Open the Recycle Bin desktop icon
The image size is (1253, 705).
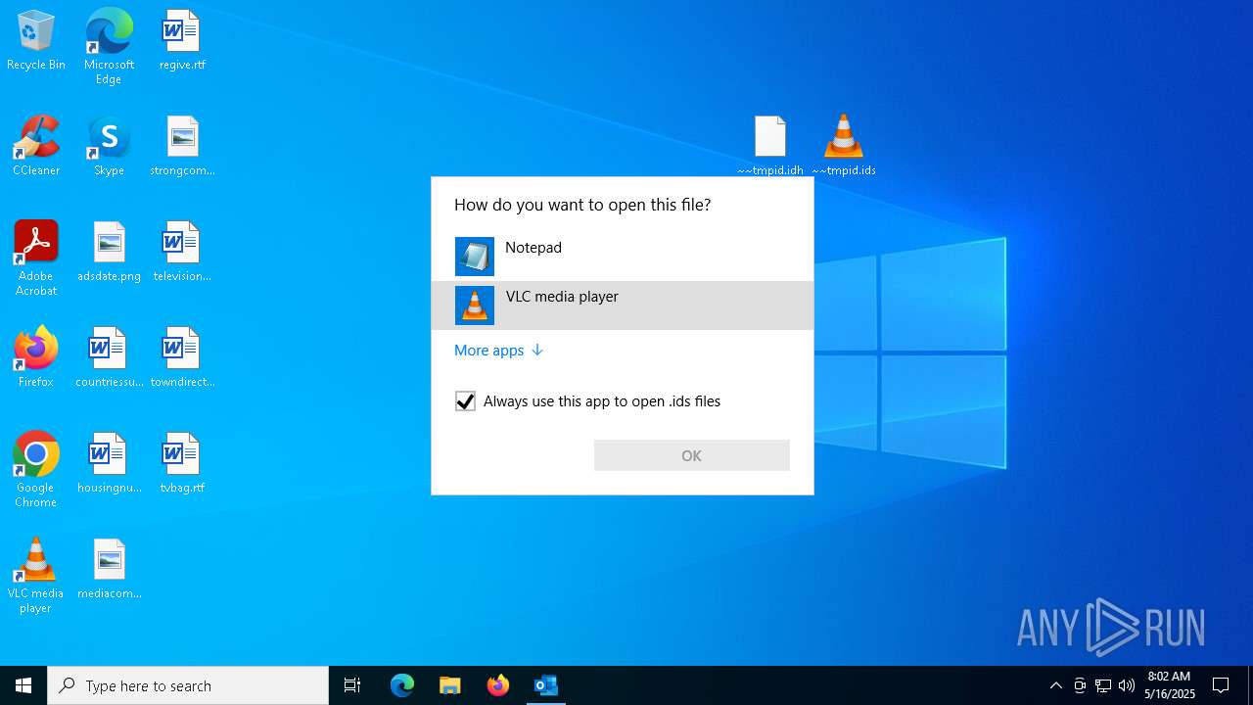(36, 41)
